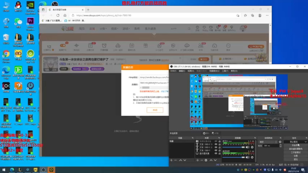Add a new scene in OBS Scenes panel
This screenshot has height=173, width=308.
171,160
